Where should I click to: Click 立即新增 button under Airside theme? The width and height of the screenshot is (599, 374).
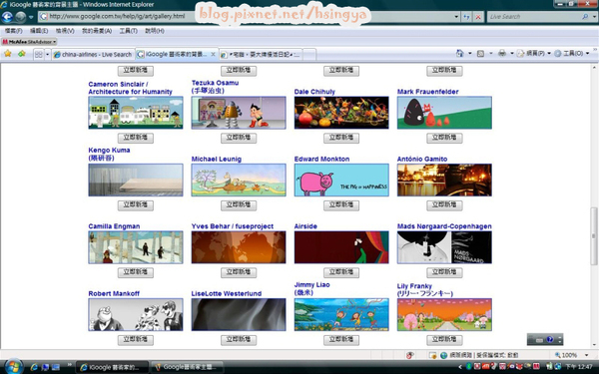[341, 272]
